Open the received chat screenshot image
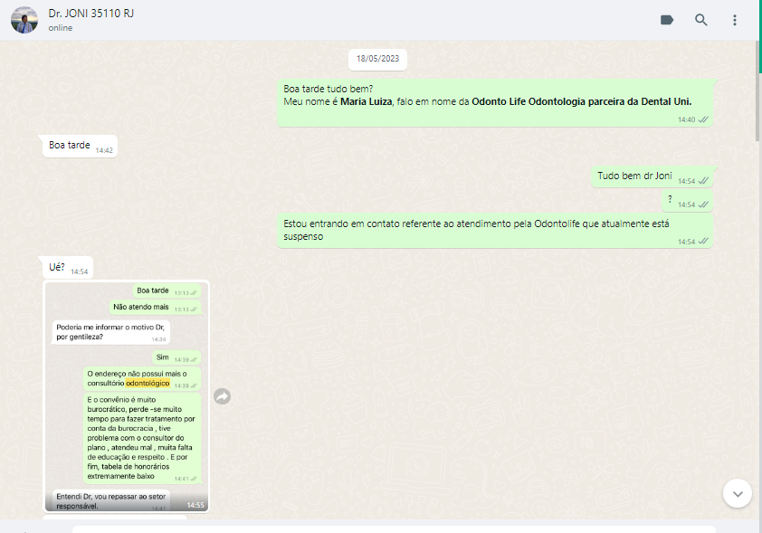This screenshot has height=533, width=762. pyautogui.click(x=127, y=396)
